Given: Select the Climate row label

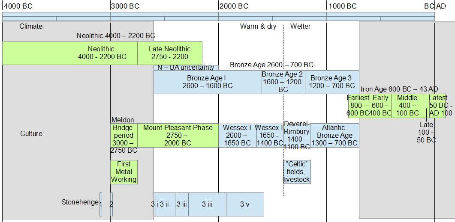Looking at the screenshot, I should pos(31,27).
